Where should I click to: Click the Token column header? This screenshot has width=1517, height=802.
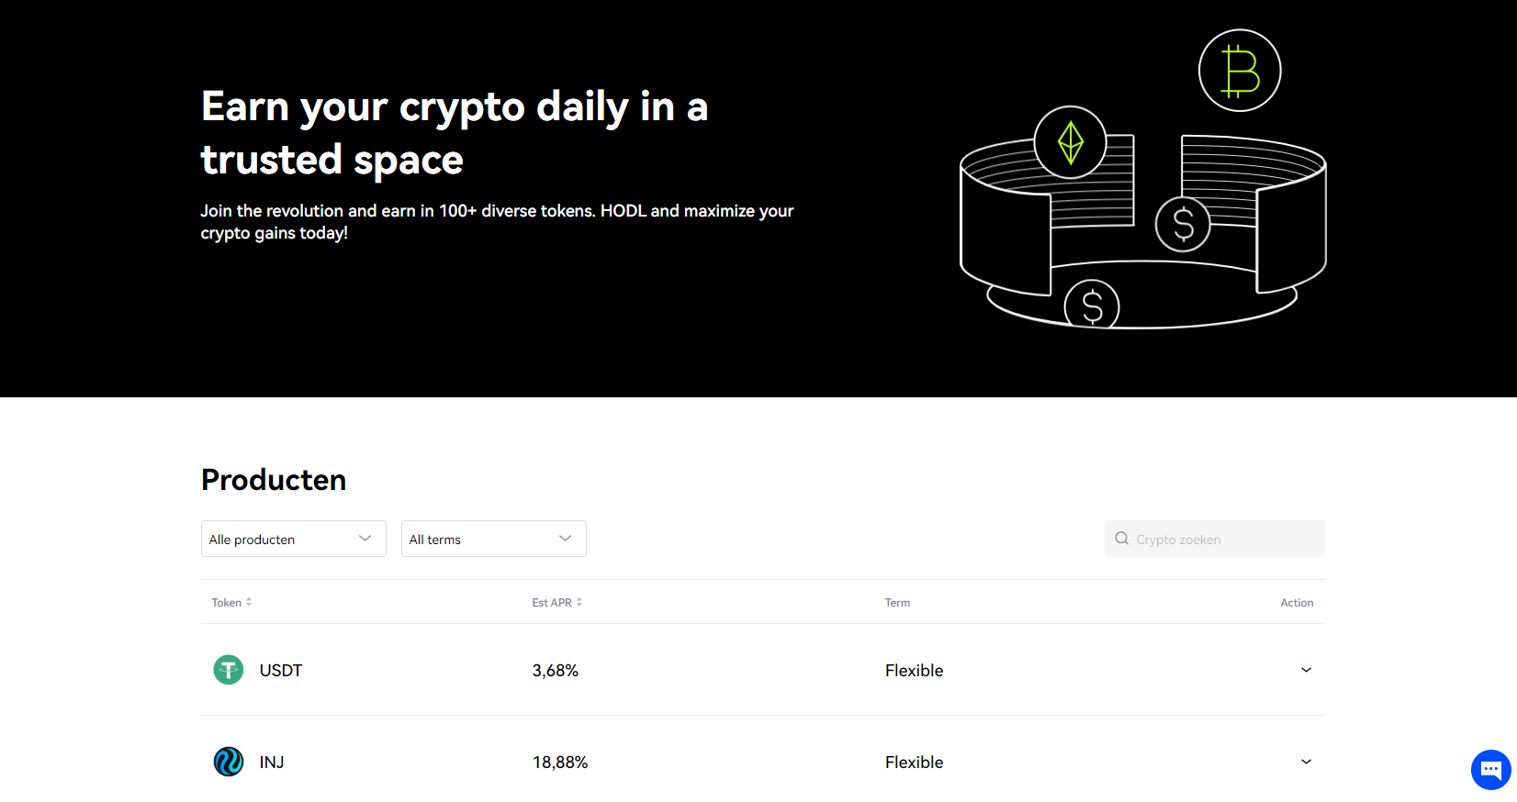click(x=226, y=603)
